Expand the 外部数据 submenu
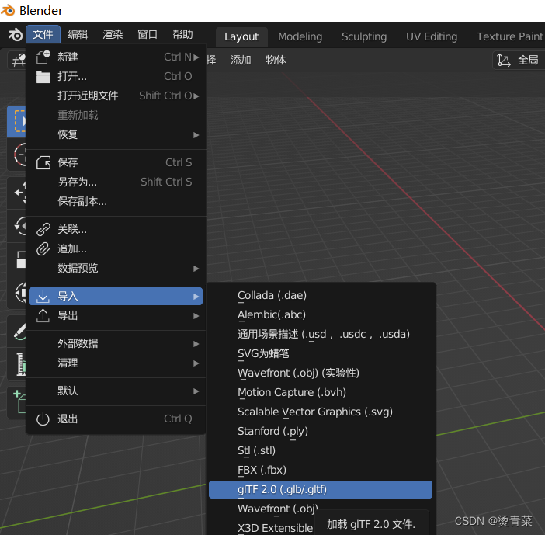 (116, 343)
